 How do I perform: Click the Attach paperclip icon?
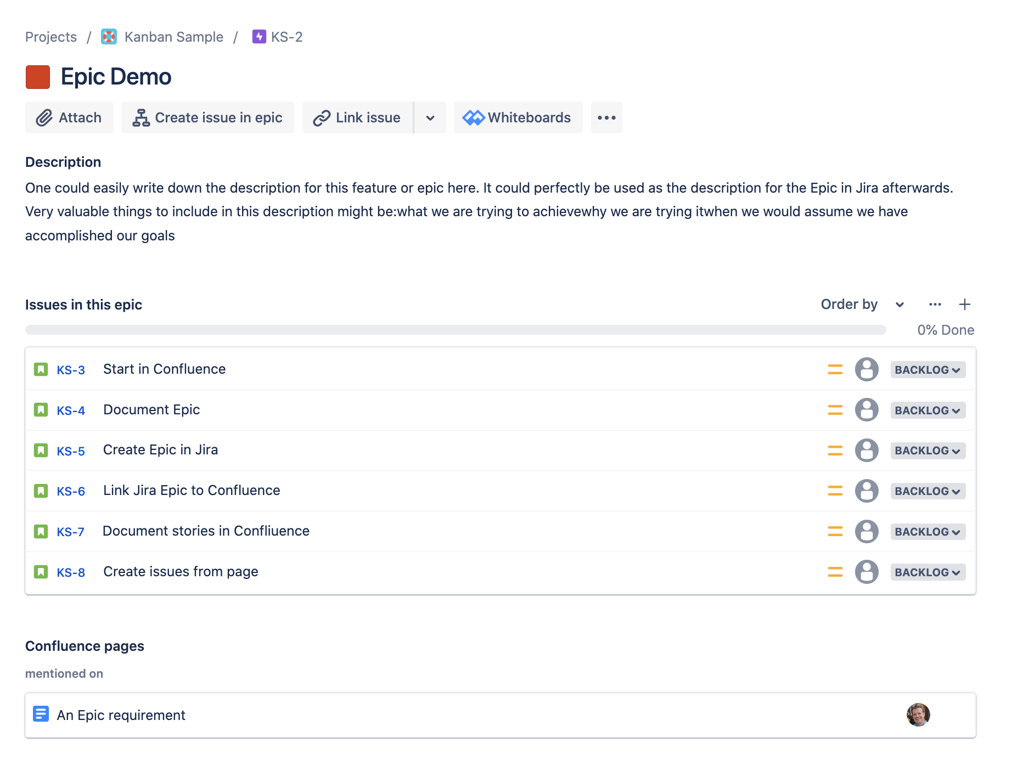pyautogui.click(x=45, y=117)
